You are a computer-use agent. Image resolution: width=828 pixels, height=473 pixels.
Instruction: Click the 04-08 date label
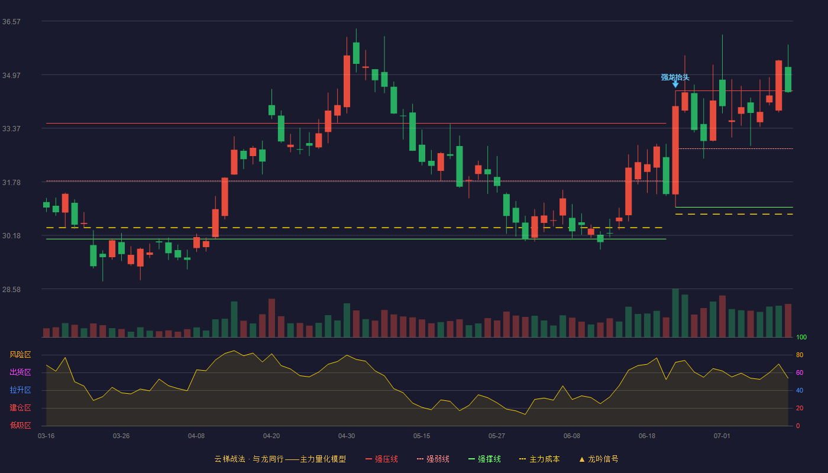point(196,436)
